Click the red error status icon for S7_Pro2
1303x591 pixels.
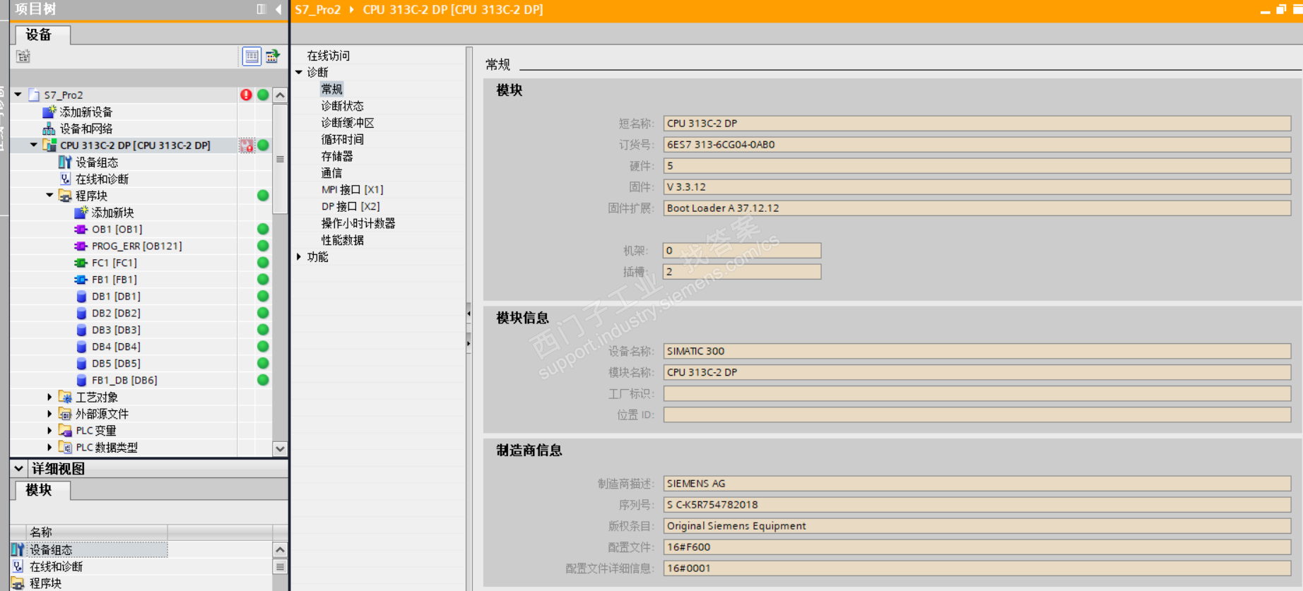(x=246, y=95)
